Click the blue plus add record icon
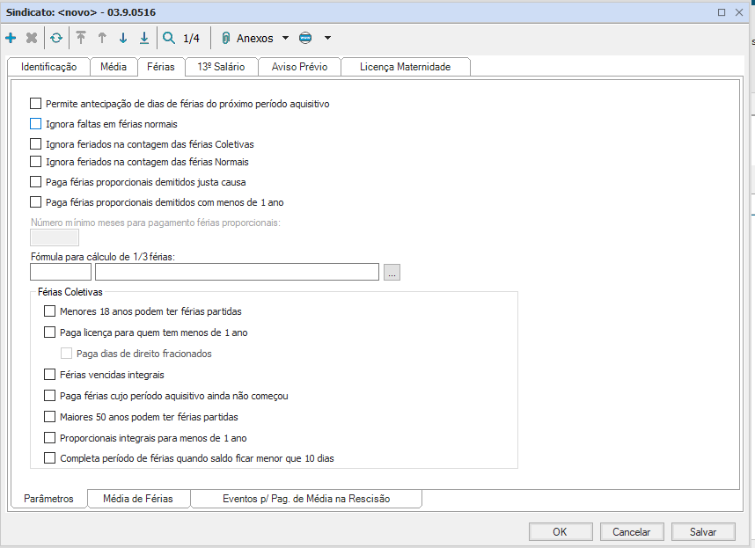This screenshot has width=755, height=548. 11,38
